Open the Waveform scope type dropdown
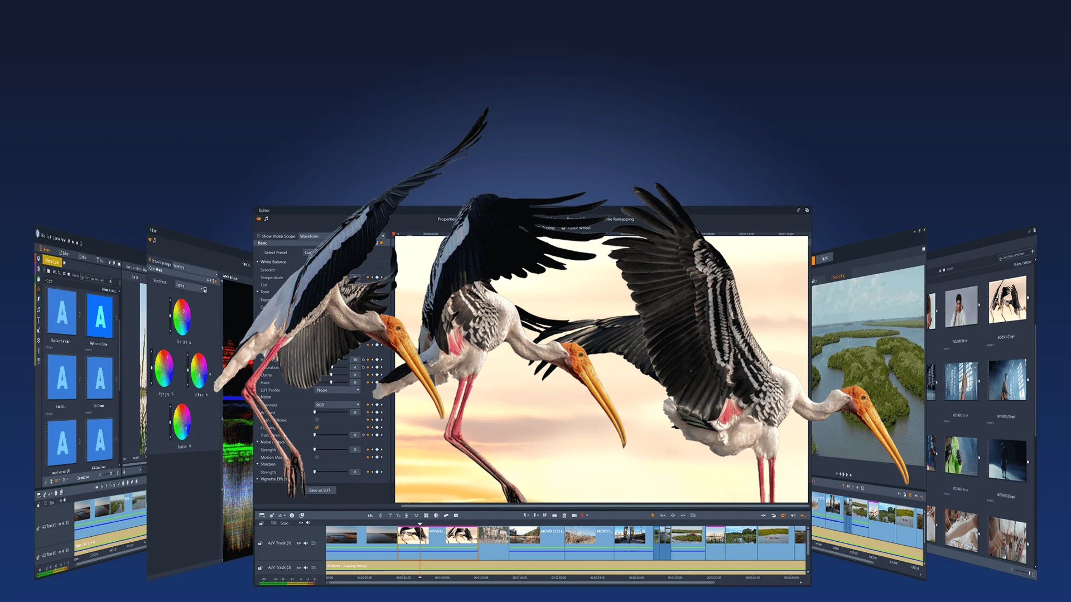Viewport: 1071px width, 602px height. click(x=342, y=236)
